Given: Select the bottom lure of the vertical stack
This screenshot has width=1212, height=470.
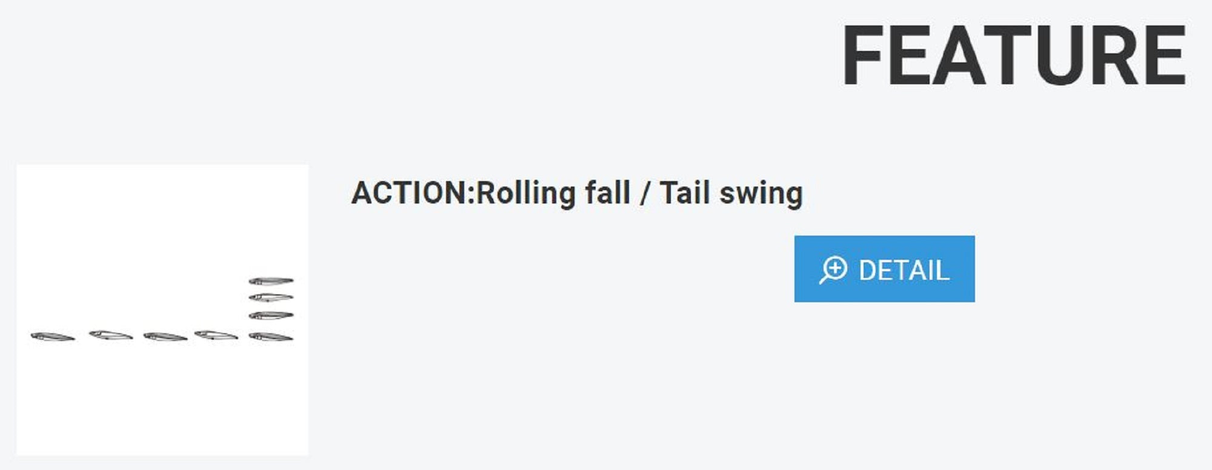Looking at the screenshot, I should point(271,336).
